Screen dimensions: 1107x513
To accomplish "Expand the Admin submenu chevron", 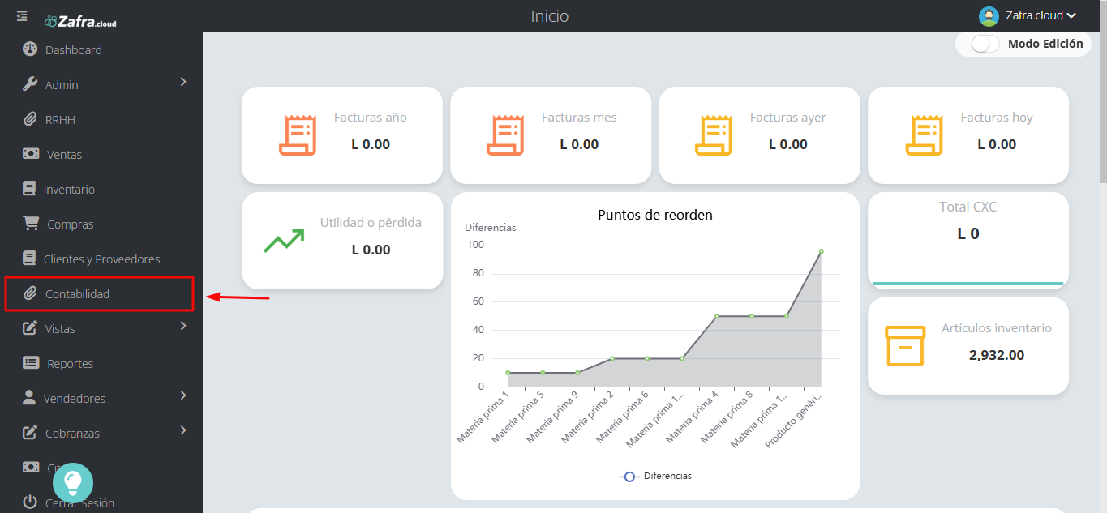I will click(x=183, y=82).
